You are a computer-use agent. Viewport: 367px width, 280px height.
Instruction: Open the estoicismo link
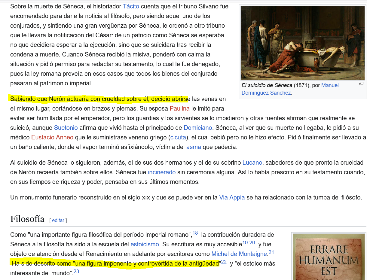145,244
